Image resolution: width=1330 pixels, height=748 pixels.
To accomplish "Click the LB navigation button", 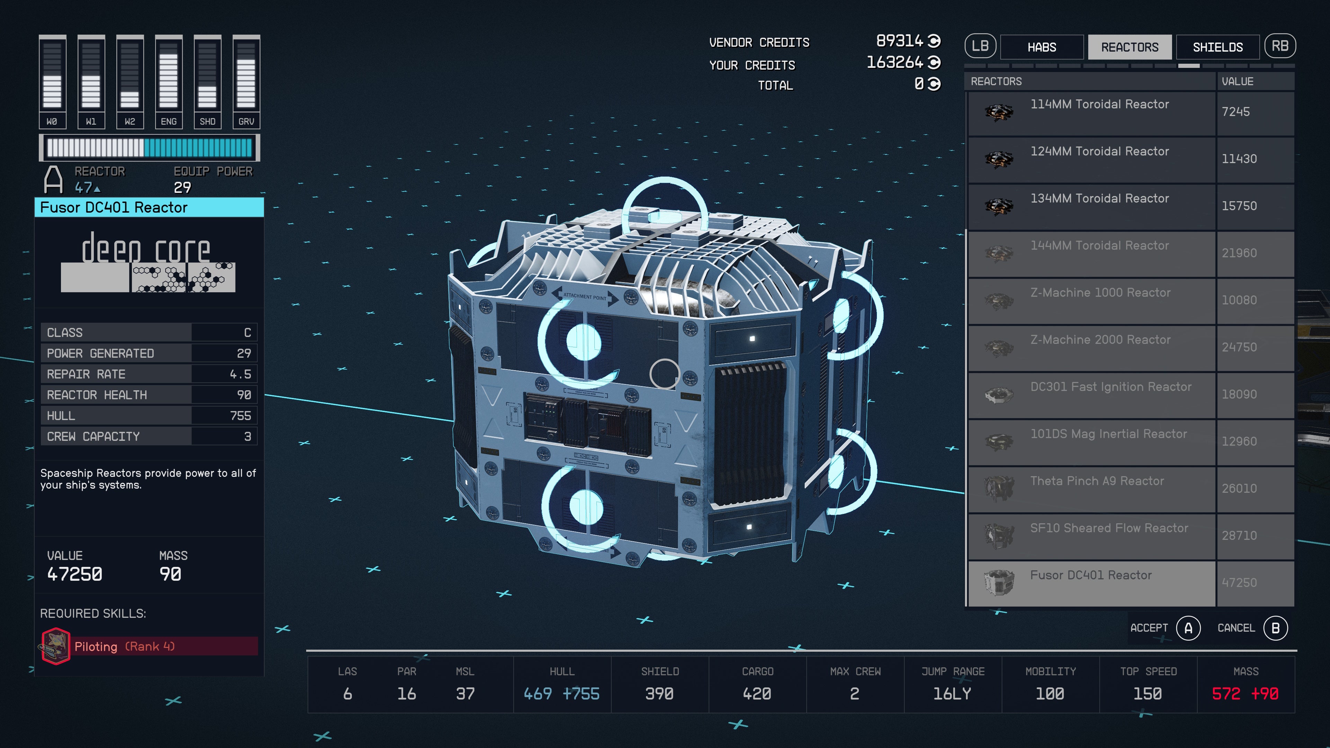I will click(978, 47).
